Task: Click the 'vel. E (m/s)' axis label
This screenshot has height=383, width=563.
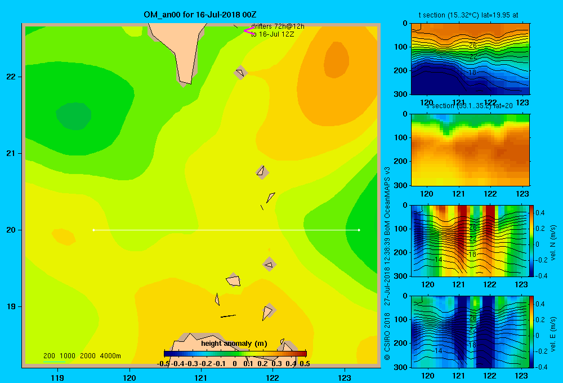Action: (553, 334)
